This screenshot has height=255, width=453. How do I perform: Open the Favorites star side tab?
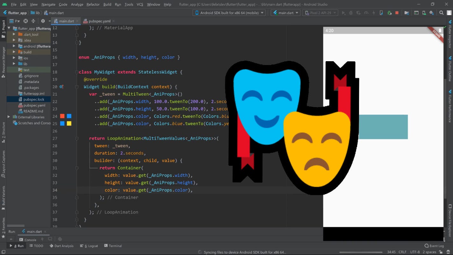[x=3, y=228]
